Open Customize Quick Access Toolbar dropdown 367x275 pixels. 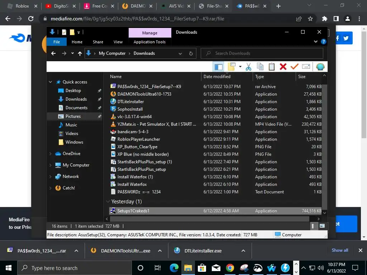click(x=78, y=33)
